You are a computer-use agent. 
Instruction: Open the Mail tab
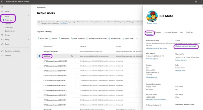(181, 32)
